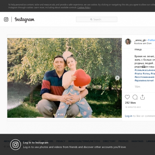Open the #времянелечит hashtag
The width and height of the screenshot is (155, 155).
click(x=144, y=80)
